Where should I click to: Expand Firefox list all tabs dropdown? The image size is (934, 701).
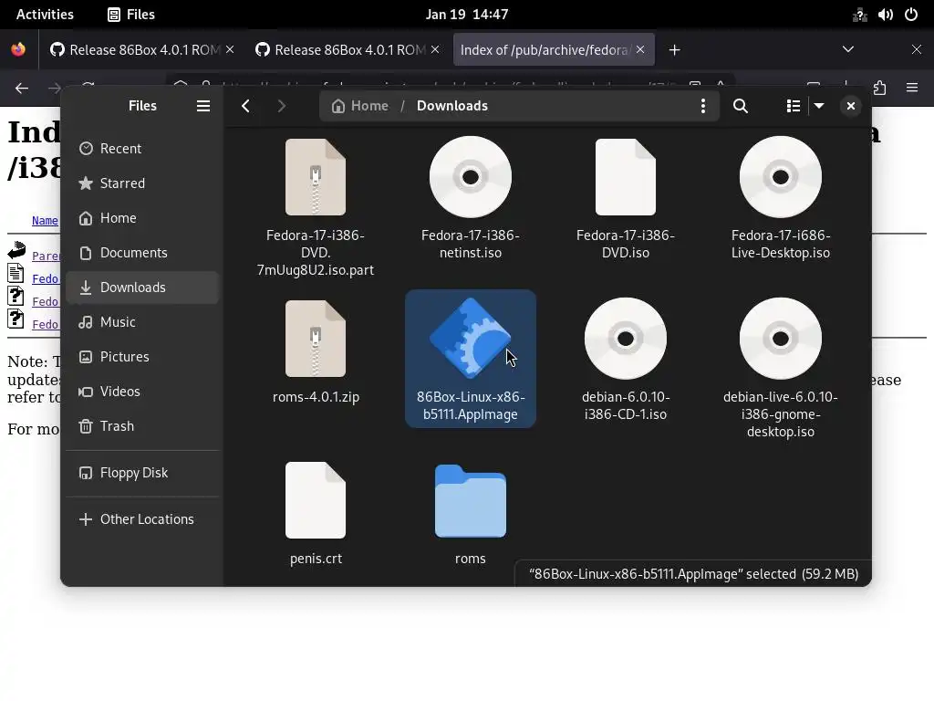point(848,50)
